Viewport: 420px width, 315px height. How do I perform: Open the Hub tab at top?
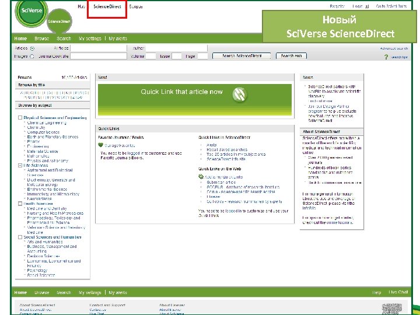81,6
